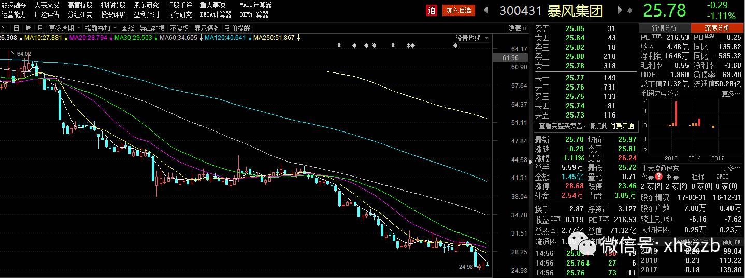The image size is (745, 278).
Task: Click 买一 price 25.77 in order book
Action: [x=575, y=78]
